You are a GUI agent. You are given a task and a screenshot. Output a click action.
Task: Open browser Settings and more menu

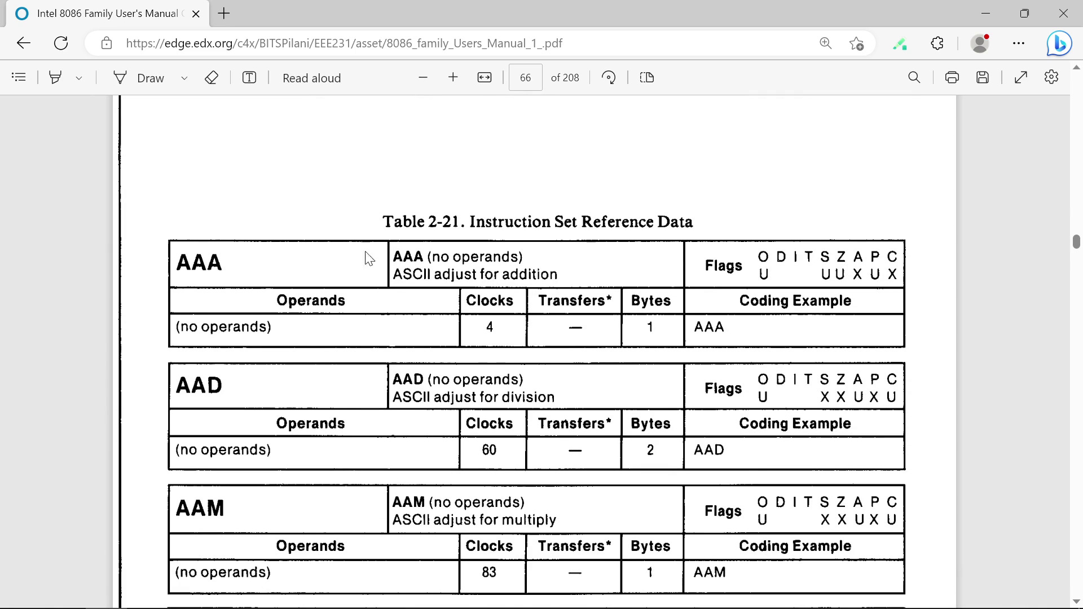pos(1018,43)
